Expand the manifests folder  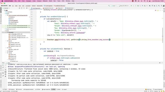(x=4, y=12)
